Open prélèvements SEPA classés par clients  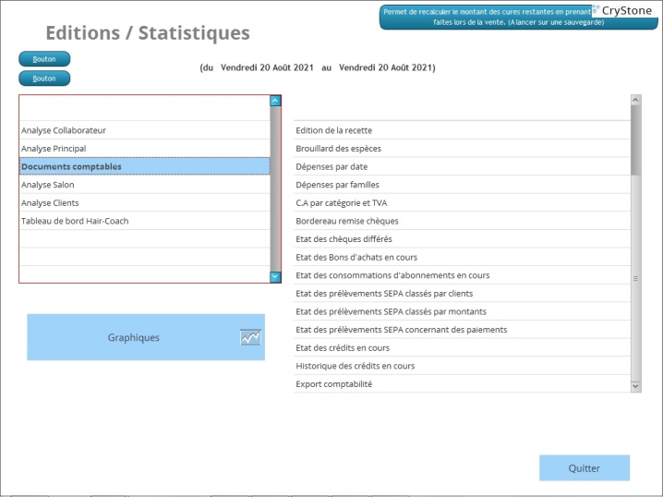pos(462,294)
